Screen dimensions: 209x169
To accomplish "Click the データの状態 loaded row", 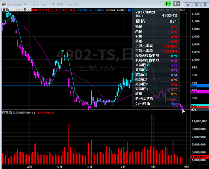I will [x=156, y=99].
